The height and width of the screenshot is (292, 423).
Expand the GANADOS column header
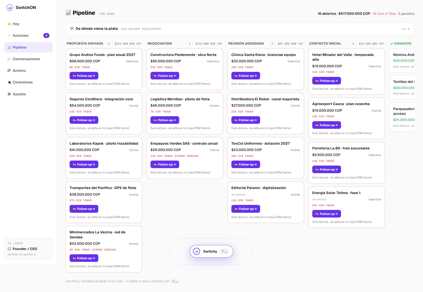(x=401, y=44)
